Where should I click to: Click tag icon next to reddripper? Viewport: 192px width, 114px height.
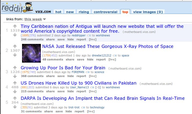pos(89,36)
